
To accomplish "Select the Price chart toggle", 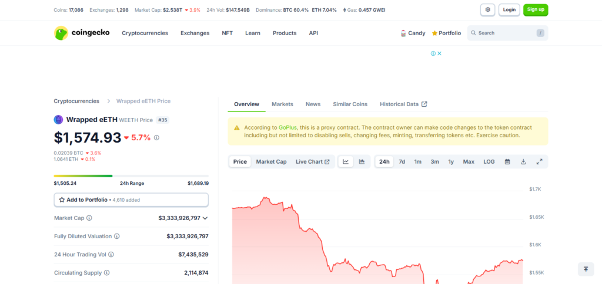I will [x=240, y=162].
